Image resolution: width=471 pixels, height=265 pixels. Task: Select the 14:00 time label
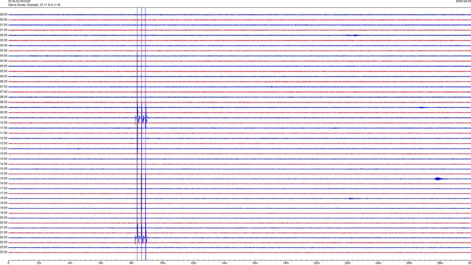click(3, 159)
